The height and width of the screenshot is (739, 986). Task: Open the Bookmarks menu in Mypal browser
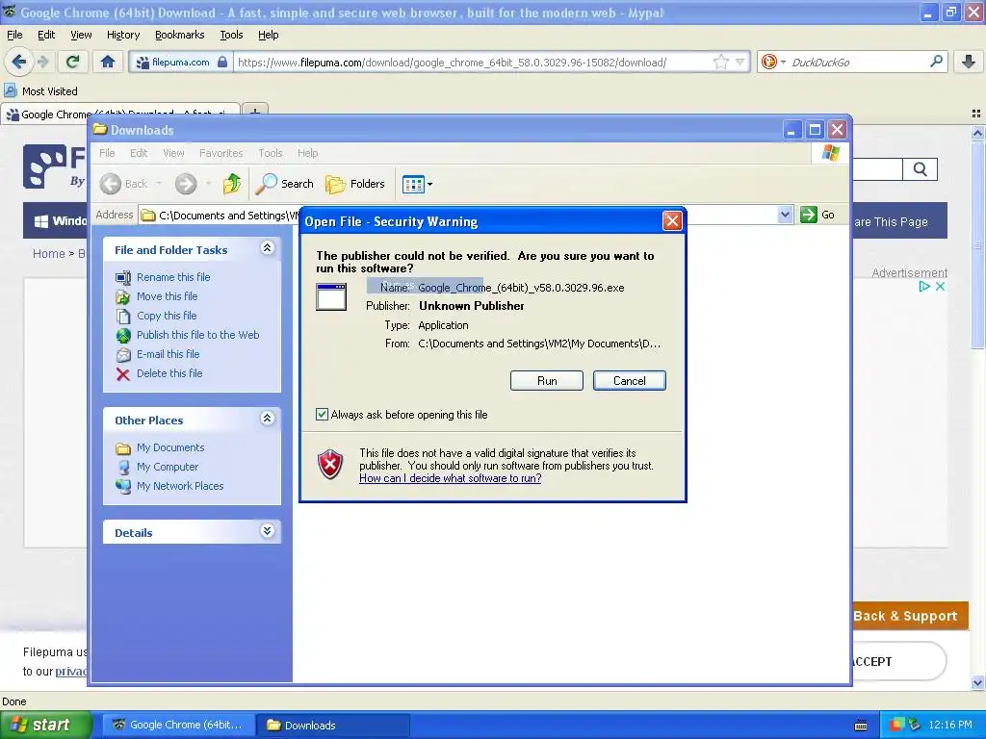tap(179, 35)
